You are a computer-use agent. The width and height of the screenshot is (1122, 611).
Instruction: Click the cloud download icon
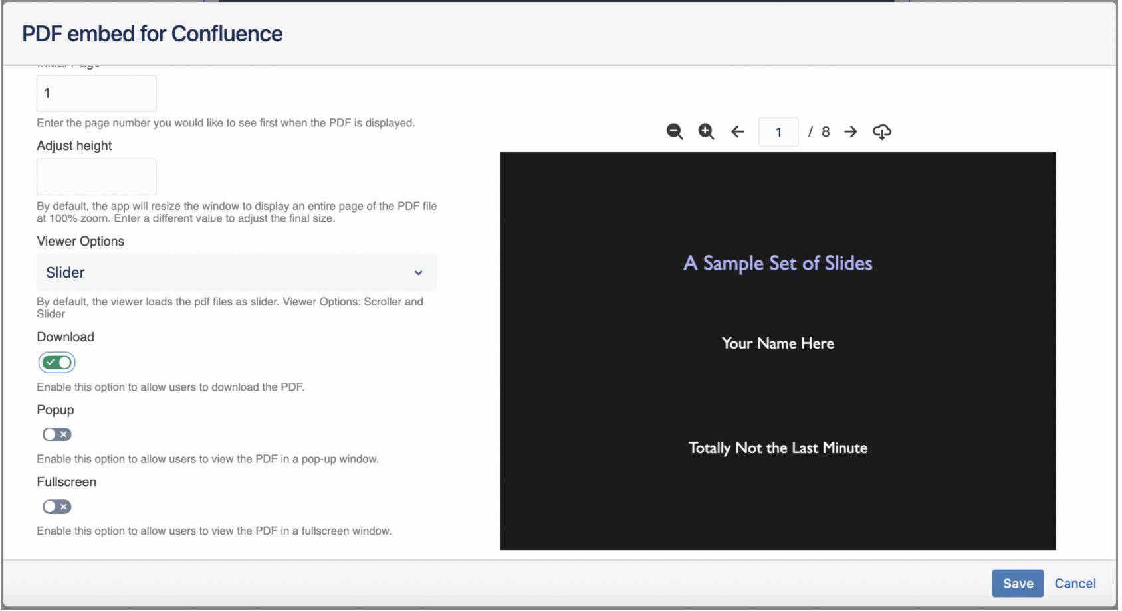click(882, 131)
